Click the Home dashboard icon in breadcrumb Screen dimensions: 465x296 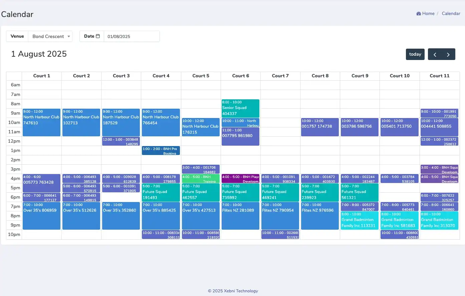[x=419, y=14]
